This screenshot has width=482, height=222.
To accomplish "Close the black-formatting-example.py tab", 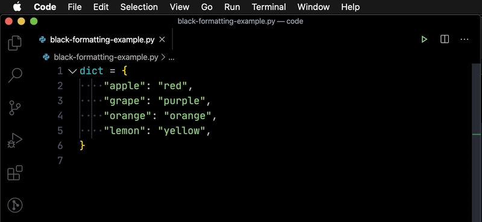I will tap(162, 39).
